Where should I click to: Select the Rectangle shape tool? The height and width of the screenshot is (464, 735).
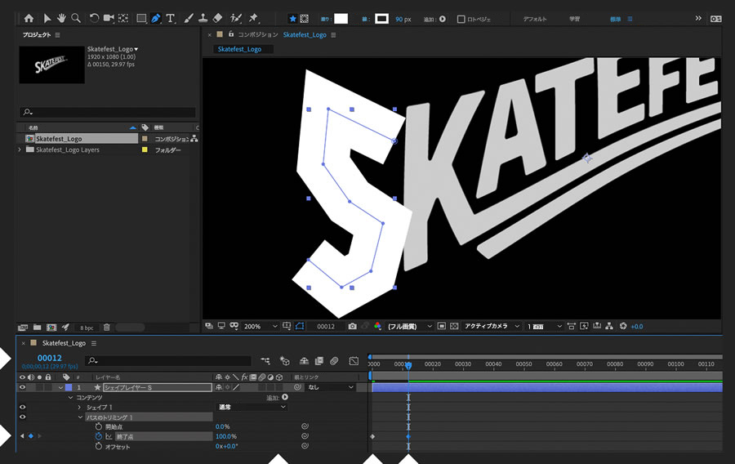(140, 18)
